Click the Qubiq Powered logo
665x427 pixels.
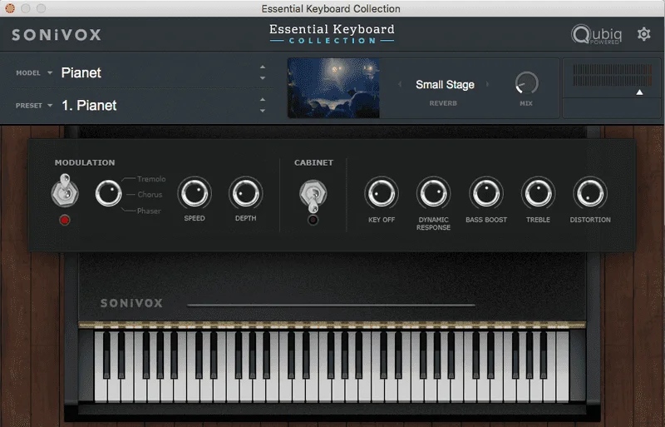(596, 34)
